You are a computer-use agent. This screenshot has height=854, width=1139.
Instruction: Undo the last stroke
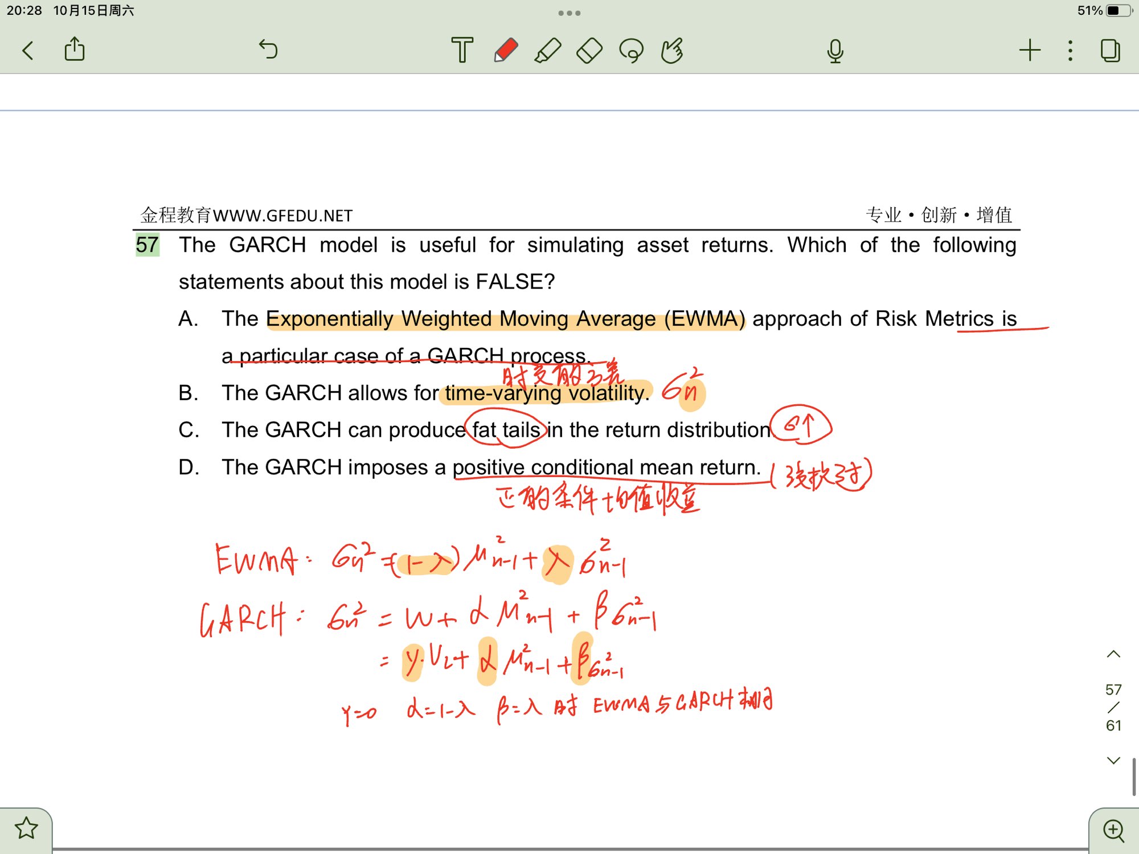268,50
